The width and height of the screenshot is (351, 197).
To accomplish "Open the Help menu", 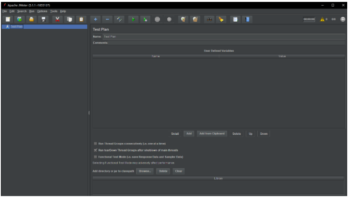I will [63, 11].
